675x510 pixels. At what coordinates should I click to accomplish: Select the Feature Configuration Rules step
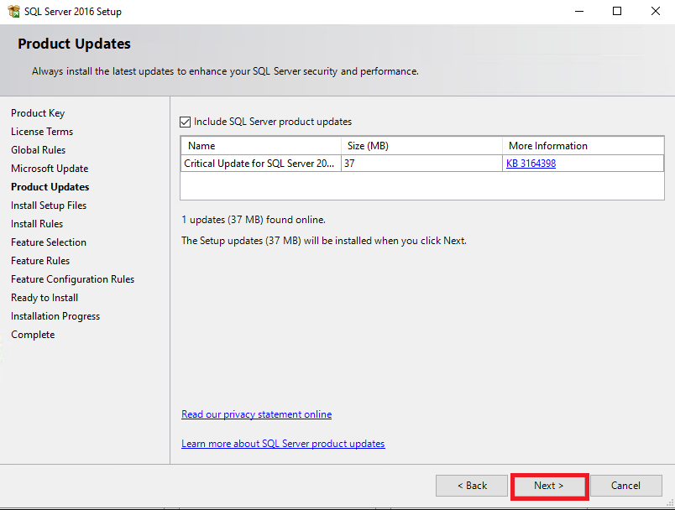73,279
